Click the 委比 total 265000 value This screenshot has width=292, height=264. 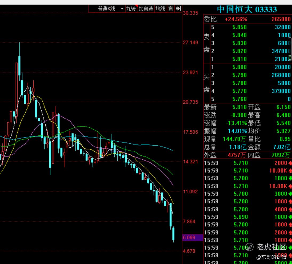click(281, 19)
